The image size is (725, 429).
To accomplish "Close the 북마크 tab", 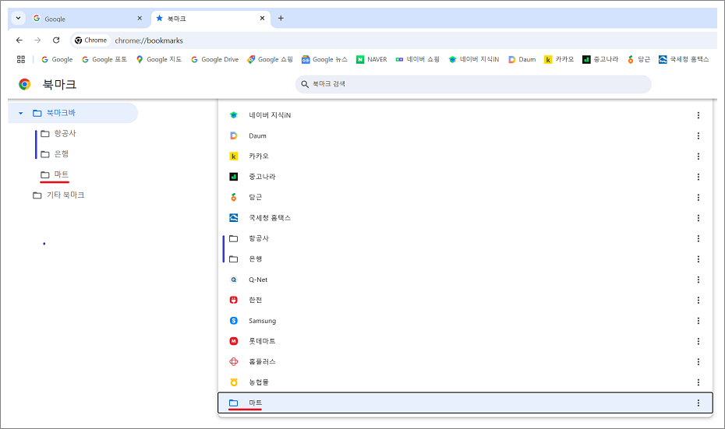I will coord(262,19).
